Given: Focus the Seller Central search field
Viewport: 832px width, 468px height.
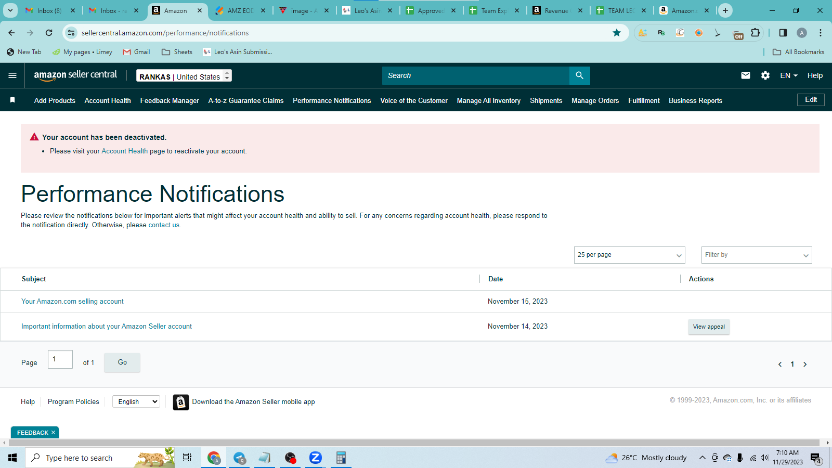Looking at the screenshot, I should pyautogui.click(x=476, y=75).
